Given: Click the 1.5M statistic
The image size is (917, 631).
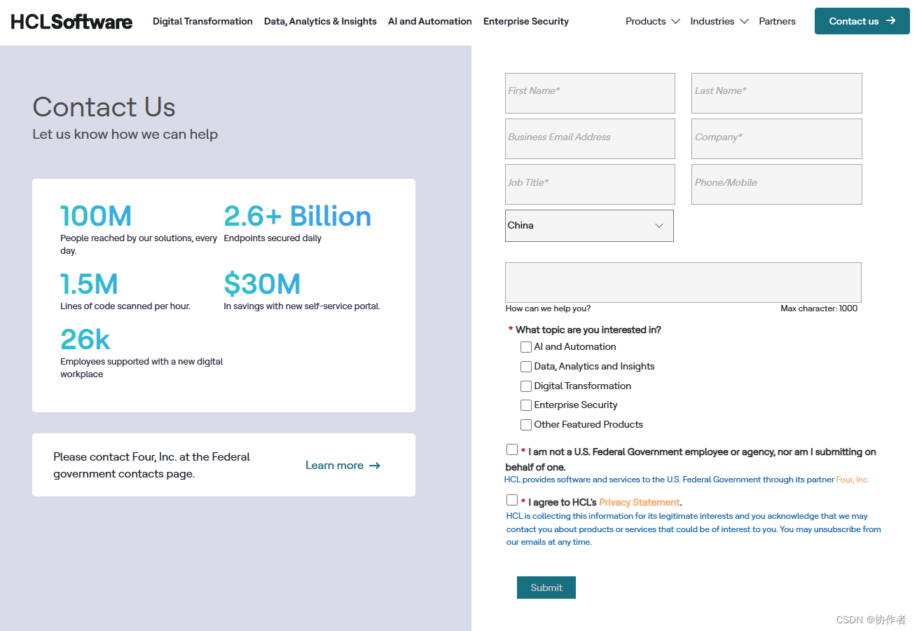Looking at the screenshot, I should (89, 285).
